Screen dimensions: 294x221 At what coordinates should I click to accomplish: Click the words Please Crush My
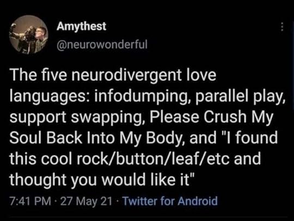coord(211,117)
